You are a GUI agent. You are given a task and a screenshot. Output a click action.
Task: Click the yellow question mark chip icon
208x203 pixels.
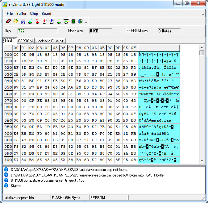[59, 21]
